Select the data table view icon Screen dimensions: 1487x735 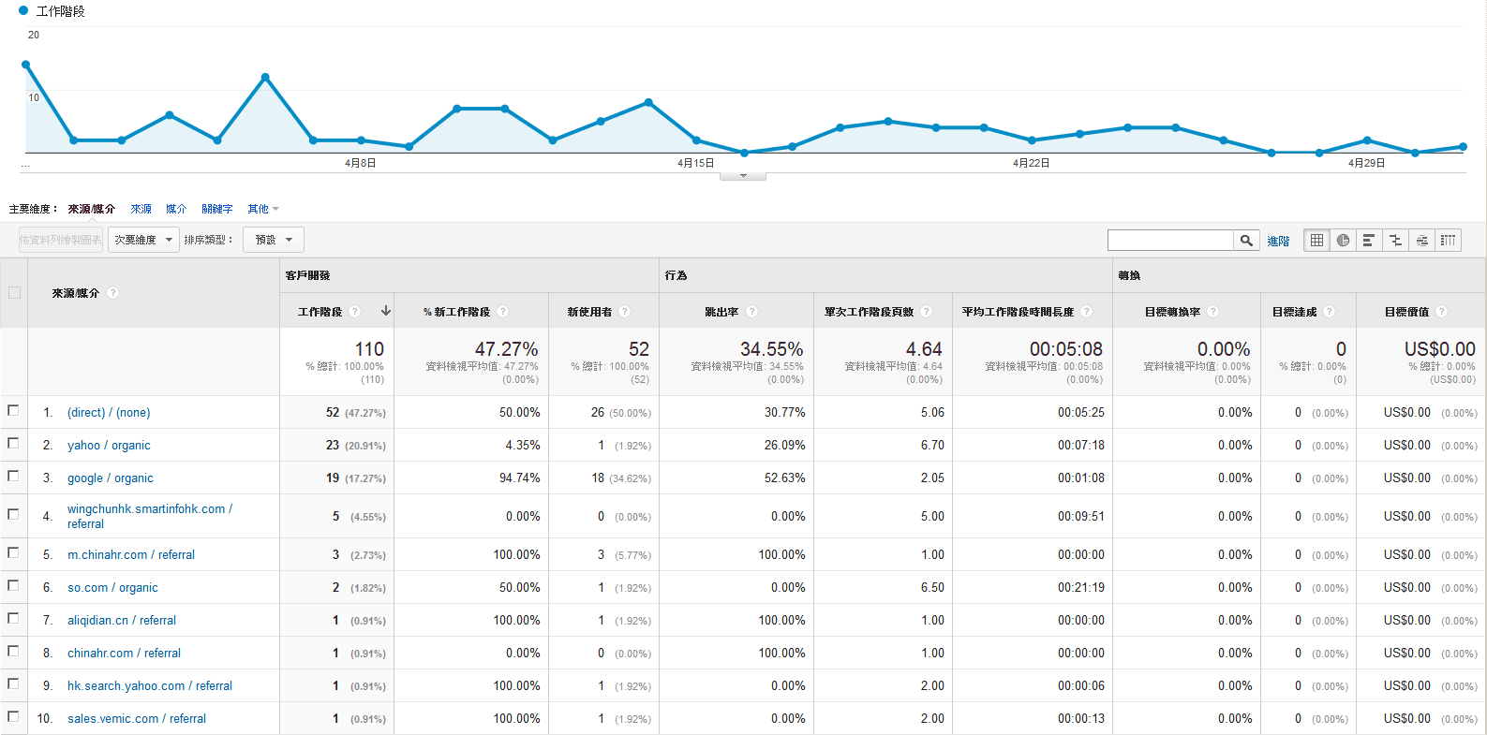1316,241
